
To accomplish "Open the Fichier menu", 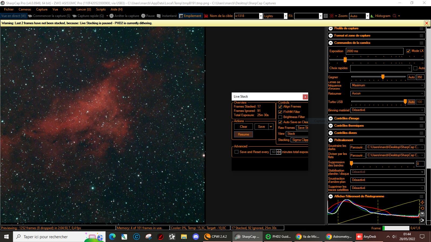I will pyautogui.click(x=9, y=9).
